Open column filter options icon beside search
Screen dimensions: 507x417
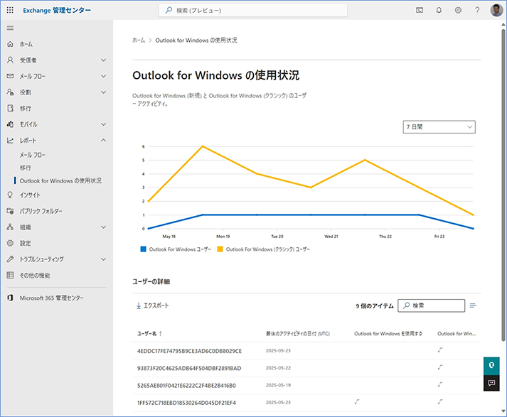coord(473,305)
